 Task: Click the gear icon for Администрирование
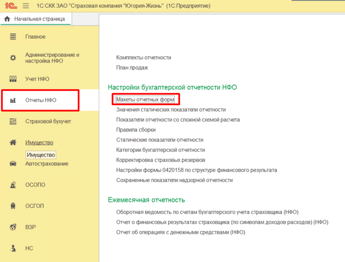coord(13,58)
